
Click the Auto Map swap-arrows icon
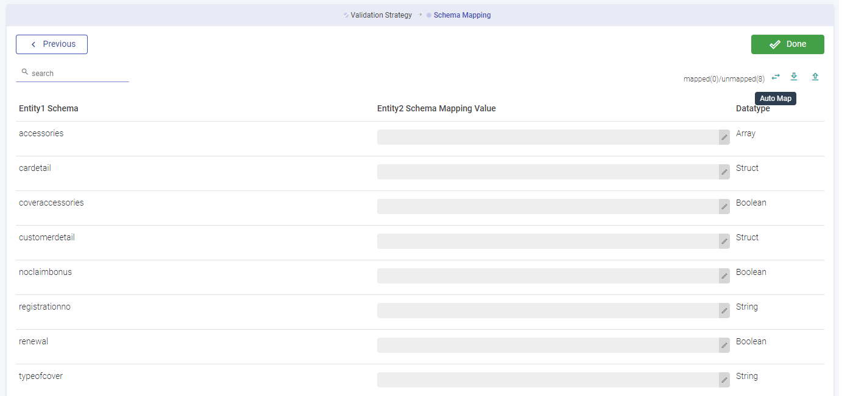pyautogui.click(x=776, y=77)
